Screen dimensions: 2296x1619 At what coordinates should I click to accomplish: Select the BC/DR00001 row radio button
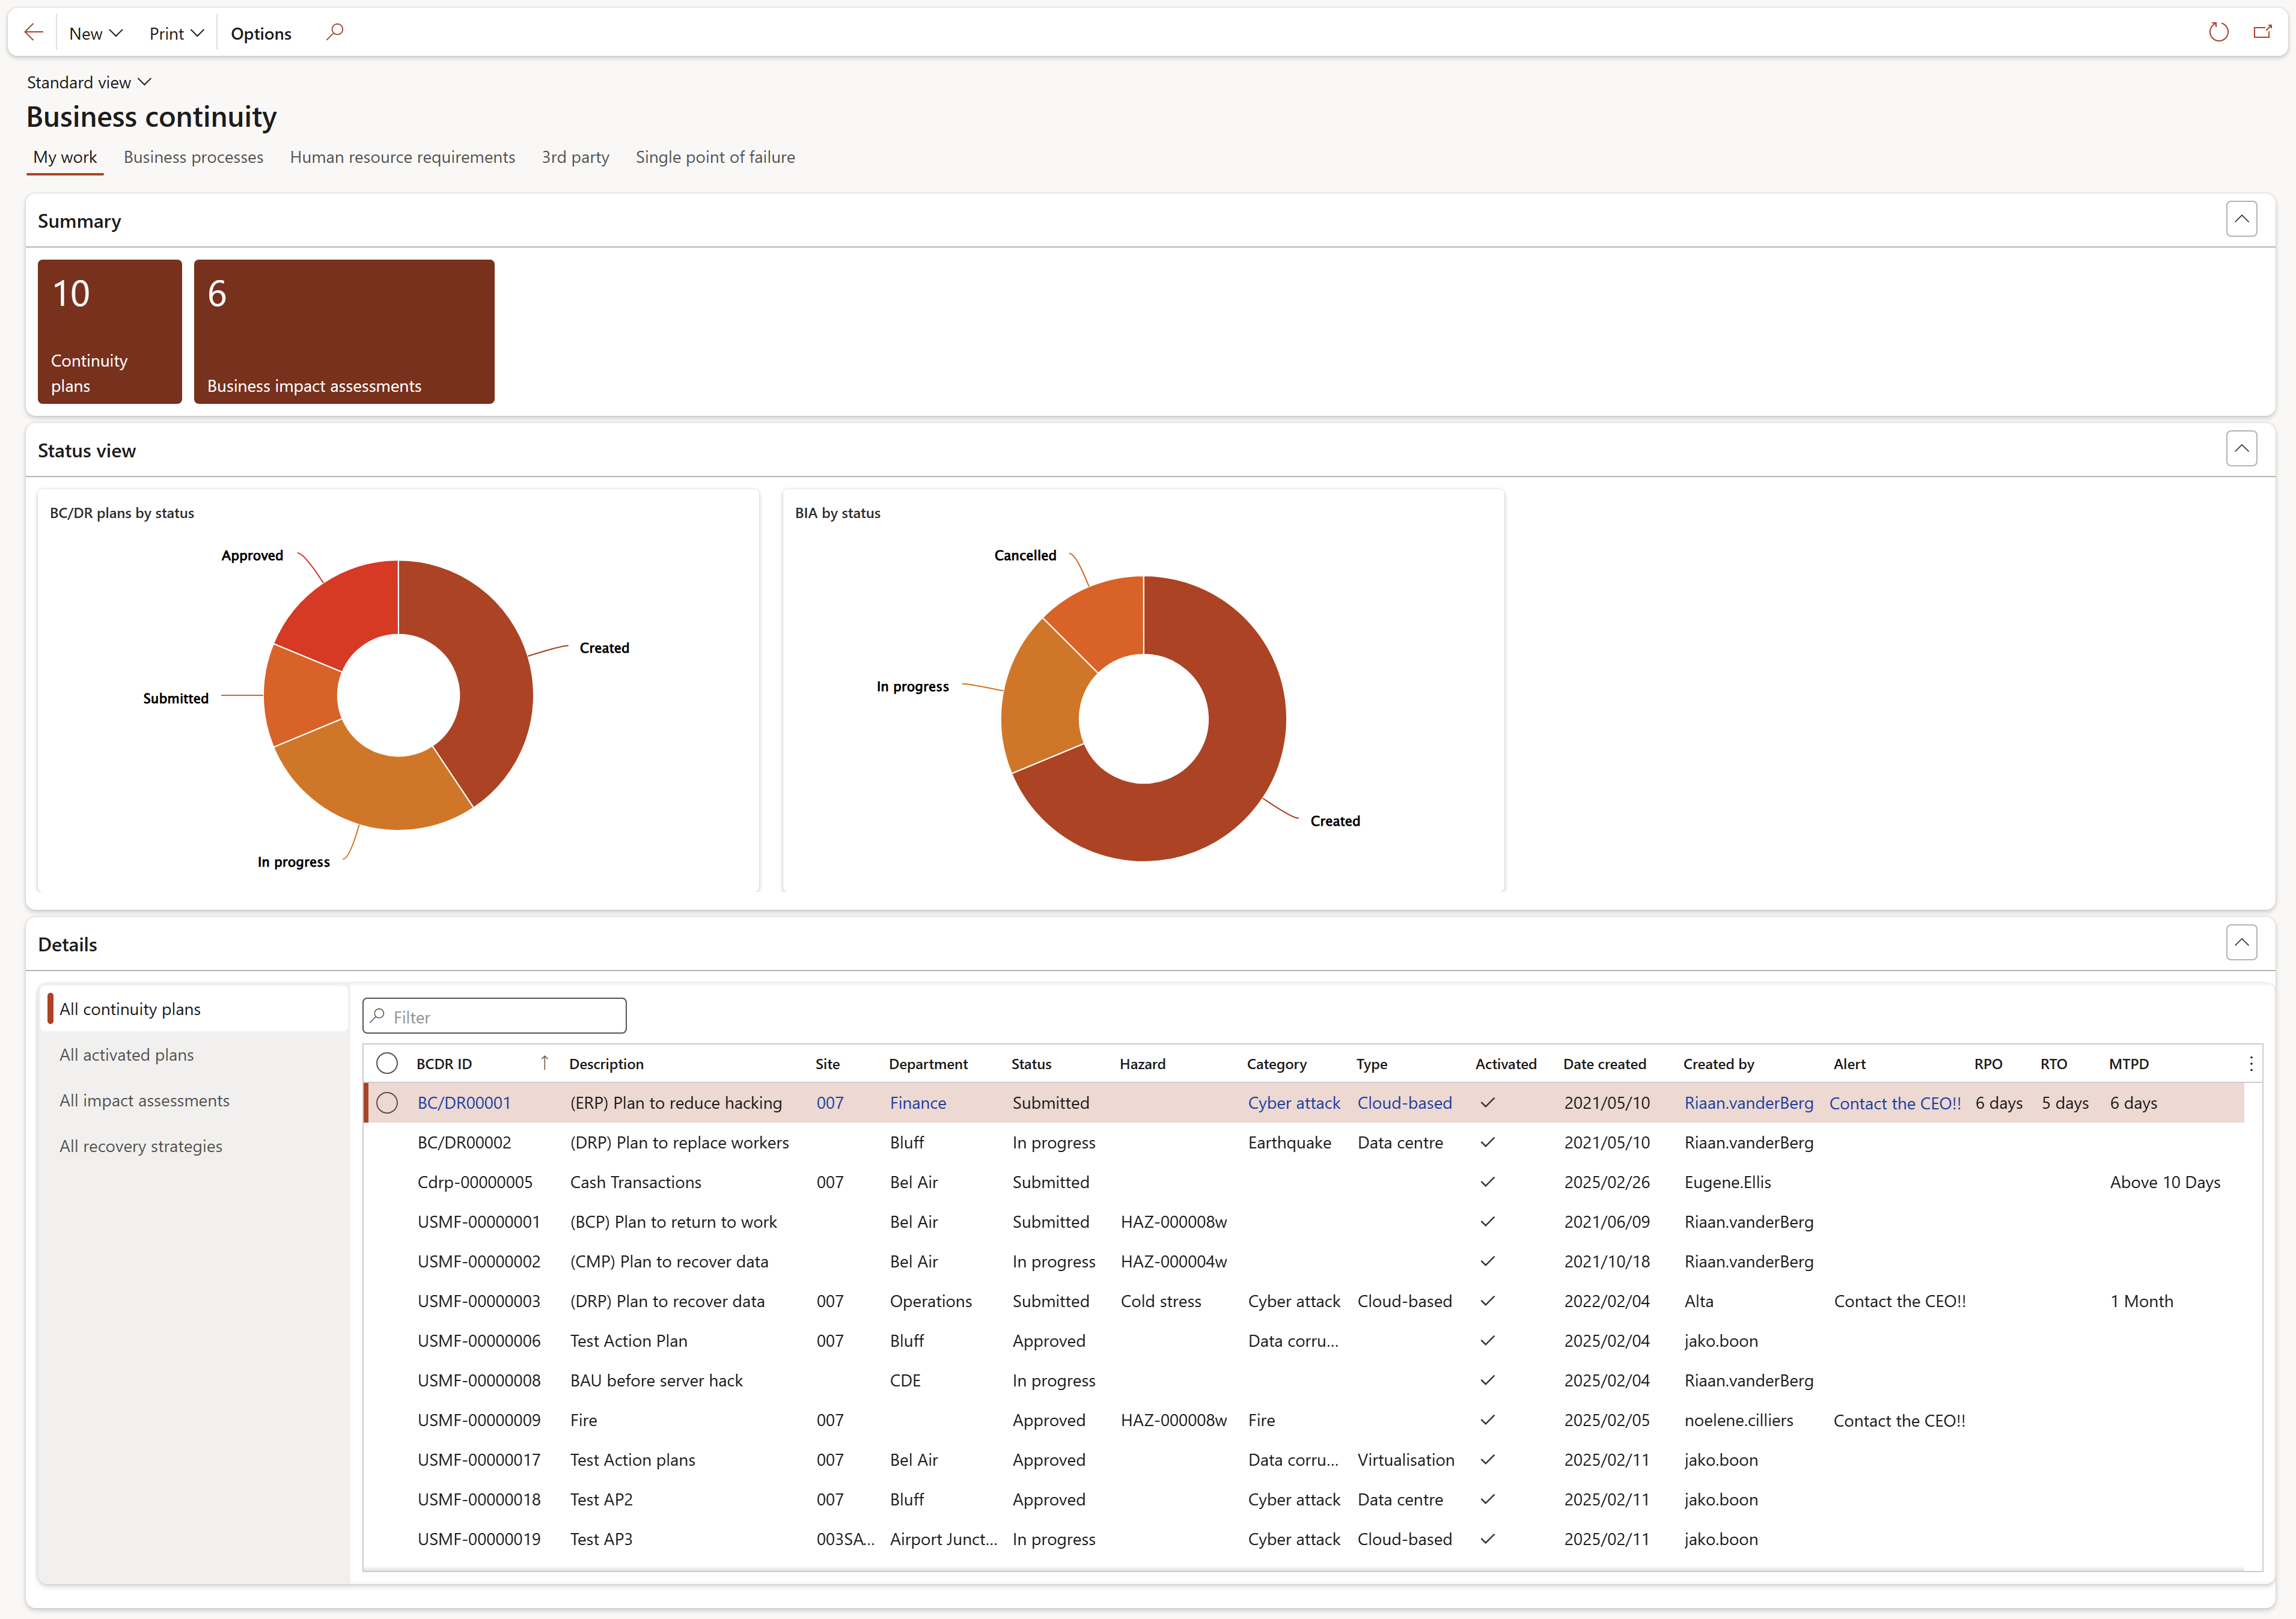coord(387,1103)
